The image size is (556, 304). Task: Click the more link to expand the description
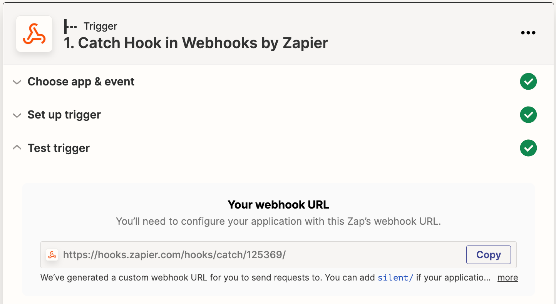click(507, 277)
